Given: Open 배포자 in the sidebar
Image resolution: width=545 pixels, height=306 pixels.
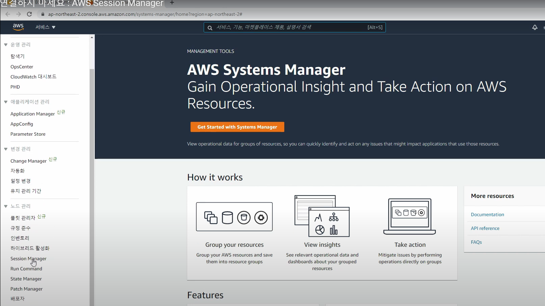Looking at the screenshot, I should click(18, 299).
